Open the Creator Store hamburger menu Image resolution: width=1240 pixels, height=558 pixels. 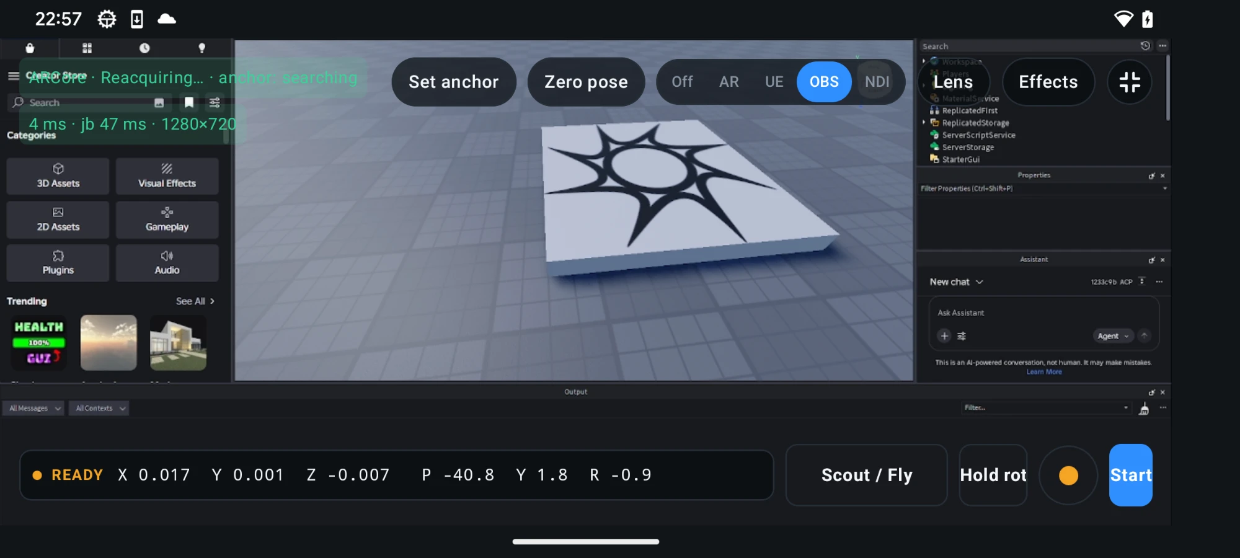click(13, 76)
